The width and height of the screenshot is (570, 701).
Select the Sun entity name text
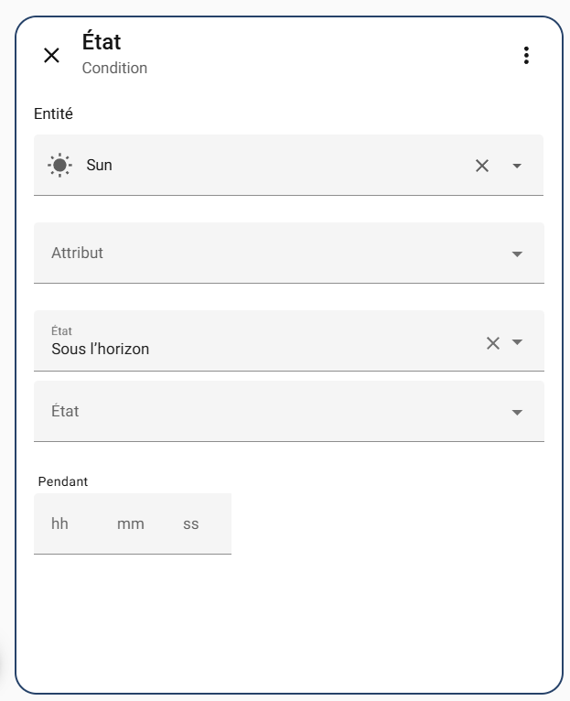[x=100, y=165]
